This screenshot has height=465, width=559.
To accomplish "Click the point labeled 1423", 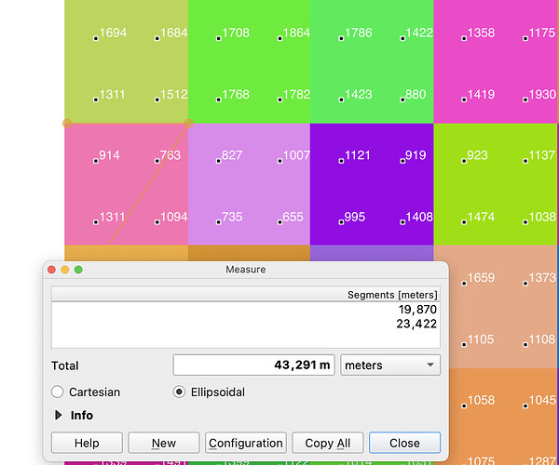I will click(x=341, y=100).
